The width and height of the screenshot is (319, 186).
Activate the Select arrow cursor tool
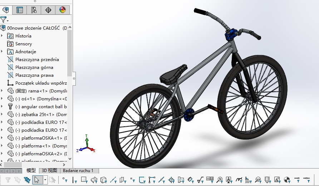click(x=37, y=180)
